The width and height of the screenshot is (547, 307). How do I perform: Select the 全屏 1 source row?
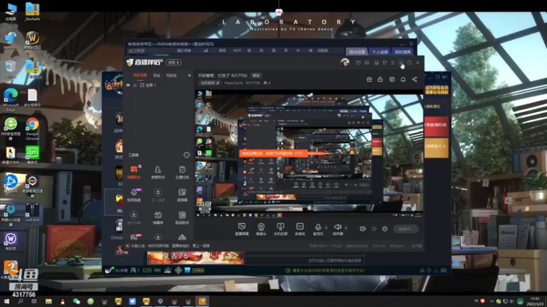point(158,85)
